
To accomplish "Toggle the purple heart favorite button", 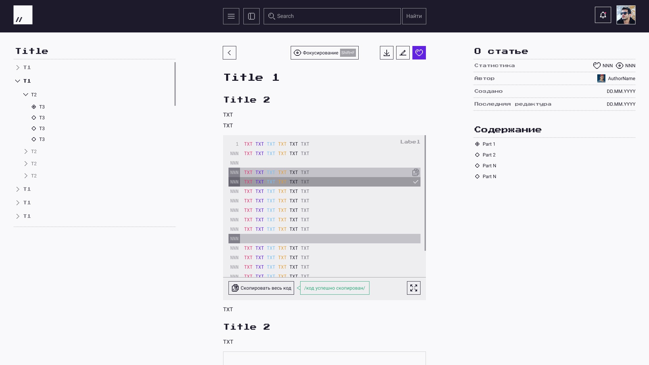I will pos(419,53).
